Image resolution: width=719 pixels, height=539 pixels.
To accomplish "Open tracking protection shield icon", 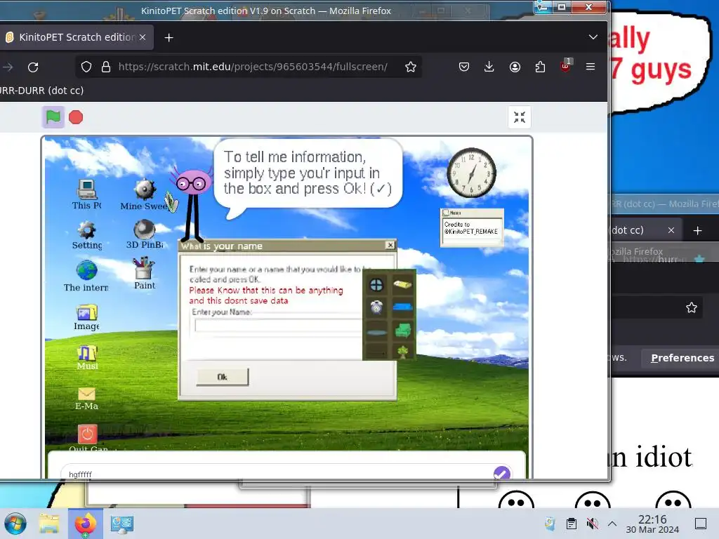I will coord(86,67).
